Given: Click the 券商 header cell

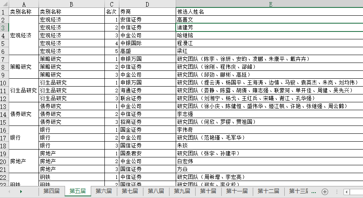Looking at the screenshot, I should coord(148,12).
